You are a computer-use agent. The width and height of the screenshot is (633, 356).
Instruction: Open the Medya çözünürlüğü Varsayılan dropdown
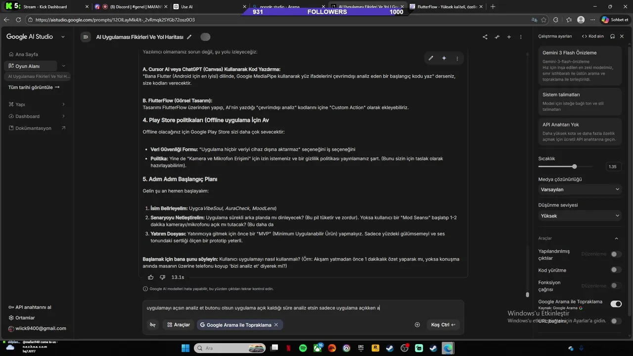click(x=580, y=189)
